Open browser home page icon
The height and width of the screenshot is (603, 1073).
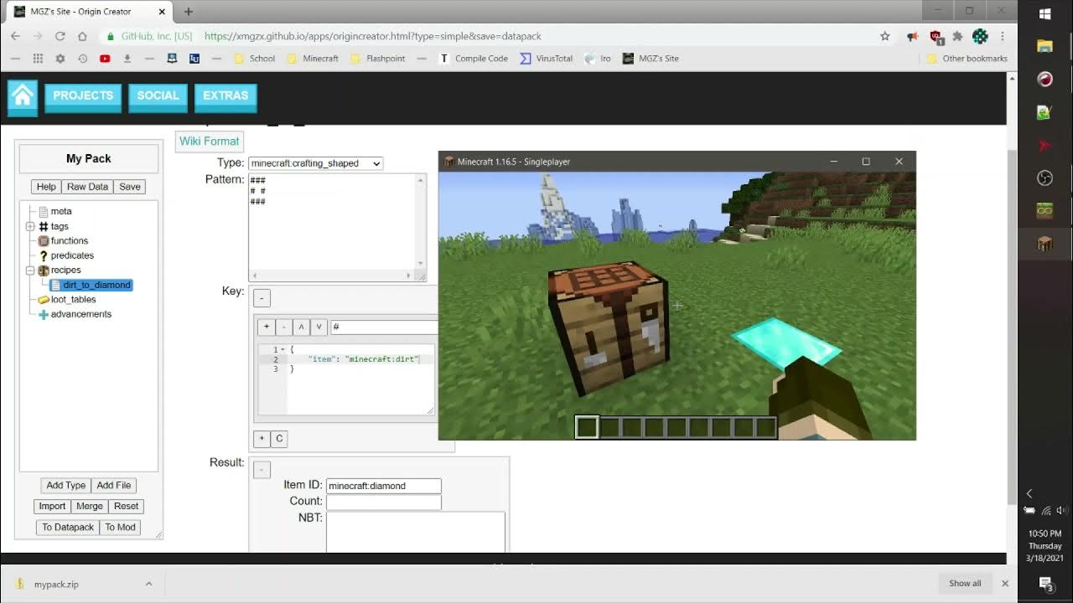tap(82, 36)
